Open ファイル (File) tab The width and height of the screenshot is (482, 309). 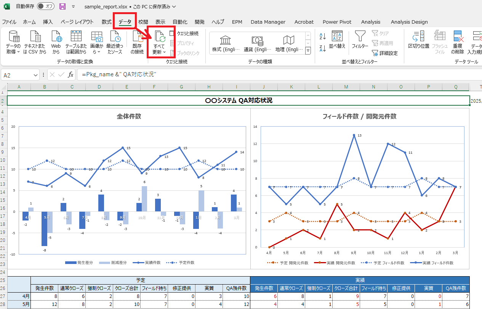(x=9, y=22)
